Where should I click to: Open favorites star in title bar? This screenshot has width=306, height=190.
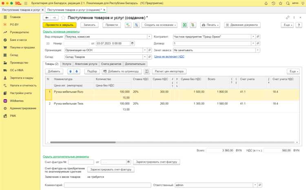point(280,3)
